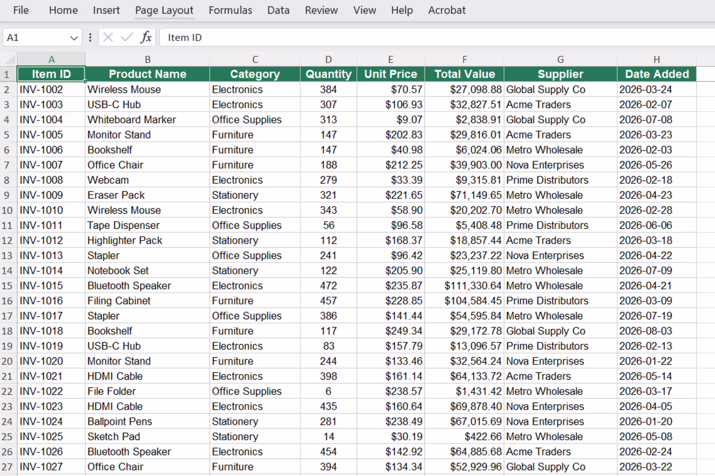
Task: Switch to the Home tab
Action: coord(63,10)
